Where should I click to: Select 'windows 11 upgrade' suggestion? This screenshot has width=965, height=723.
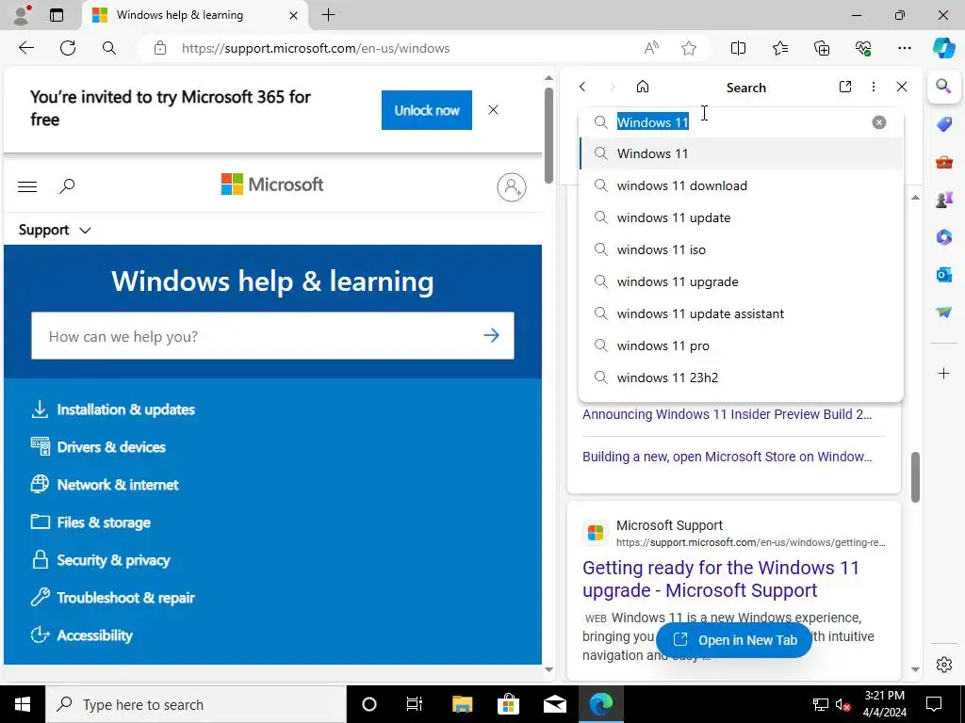pyautogui.click(x=741, y=281)
